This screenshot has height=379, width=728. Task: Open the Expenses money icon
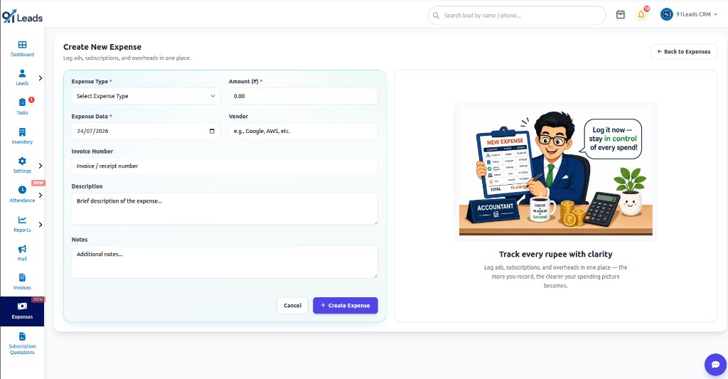click(x=22, y=306)
